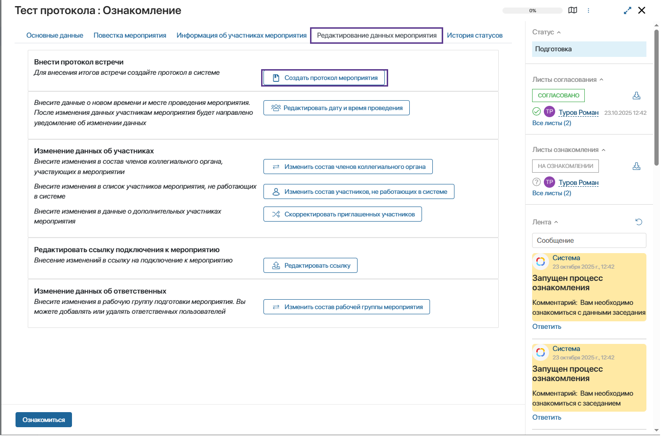Click the question mark status icon

click(x=536, y=182)
